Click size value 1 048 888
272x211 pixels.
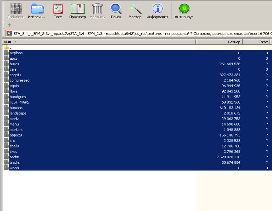pos(232,130)
